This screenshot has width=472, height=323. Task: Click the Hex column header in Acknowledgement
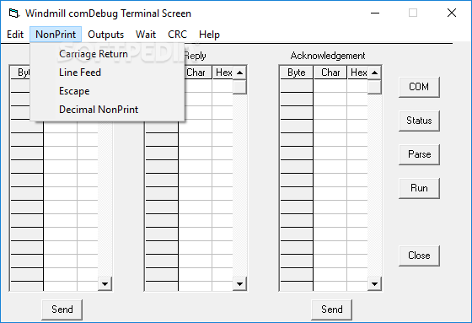coord(357,73)
